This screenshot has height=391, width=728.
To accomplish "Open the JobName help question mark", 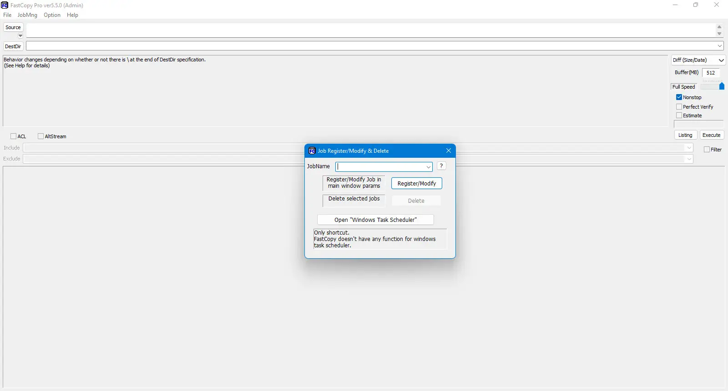I will click(441, 166).
